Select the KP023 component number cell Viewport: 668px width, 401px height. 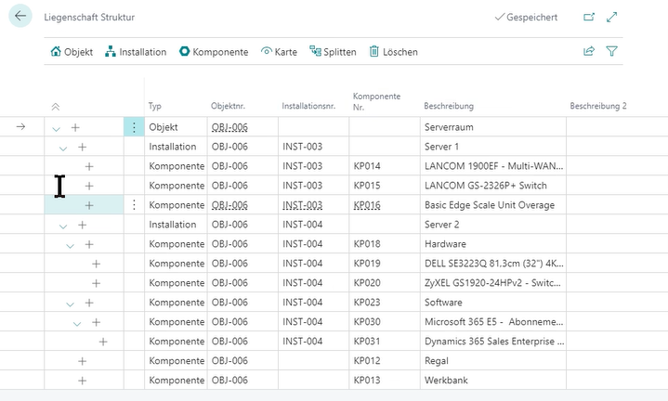coord(385,303)
